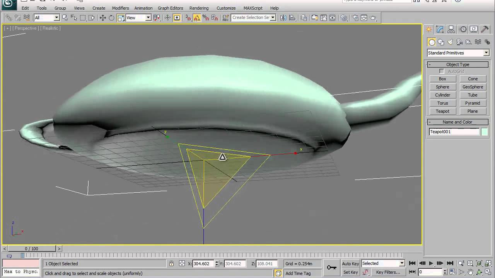Click the Unlink Selection icon
495x278 pixels.
(18, 18)
